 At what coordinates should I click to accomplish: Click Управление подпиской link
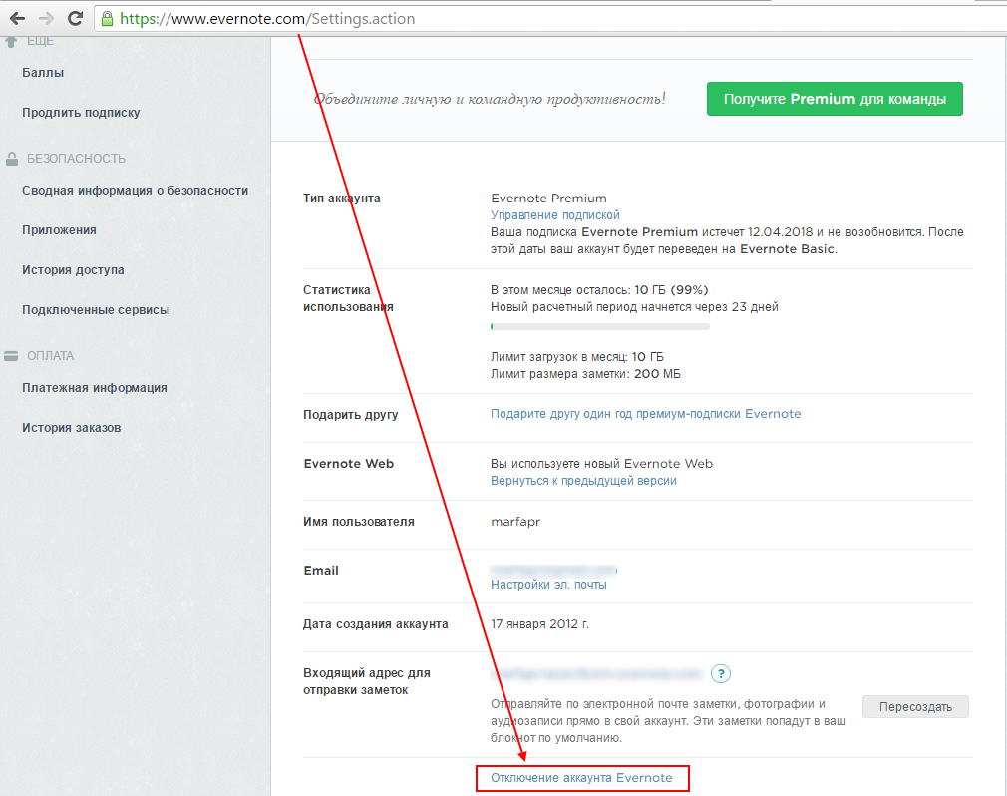coord(555,215)
